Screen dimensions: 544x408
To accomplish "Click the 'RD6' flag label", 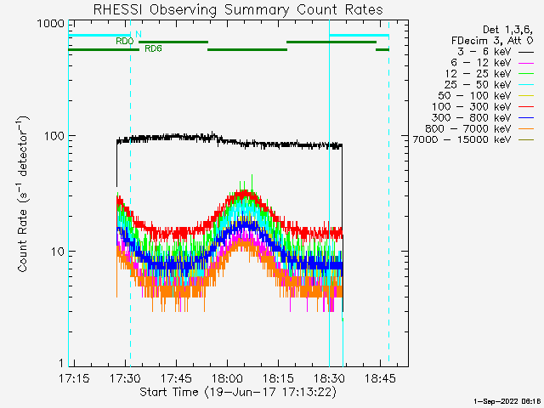I will 153,48.
